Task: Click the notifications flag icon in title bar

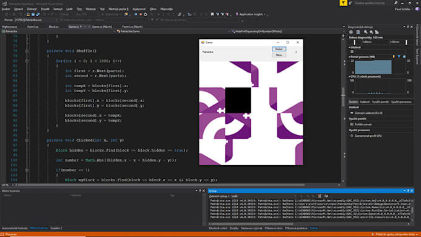Action: click(343, 2)
